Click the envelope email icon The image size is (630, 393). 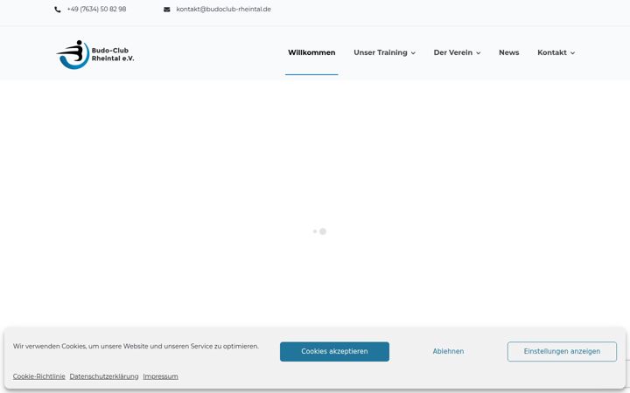coord(167,10)
